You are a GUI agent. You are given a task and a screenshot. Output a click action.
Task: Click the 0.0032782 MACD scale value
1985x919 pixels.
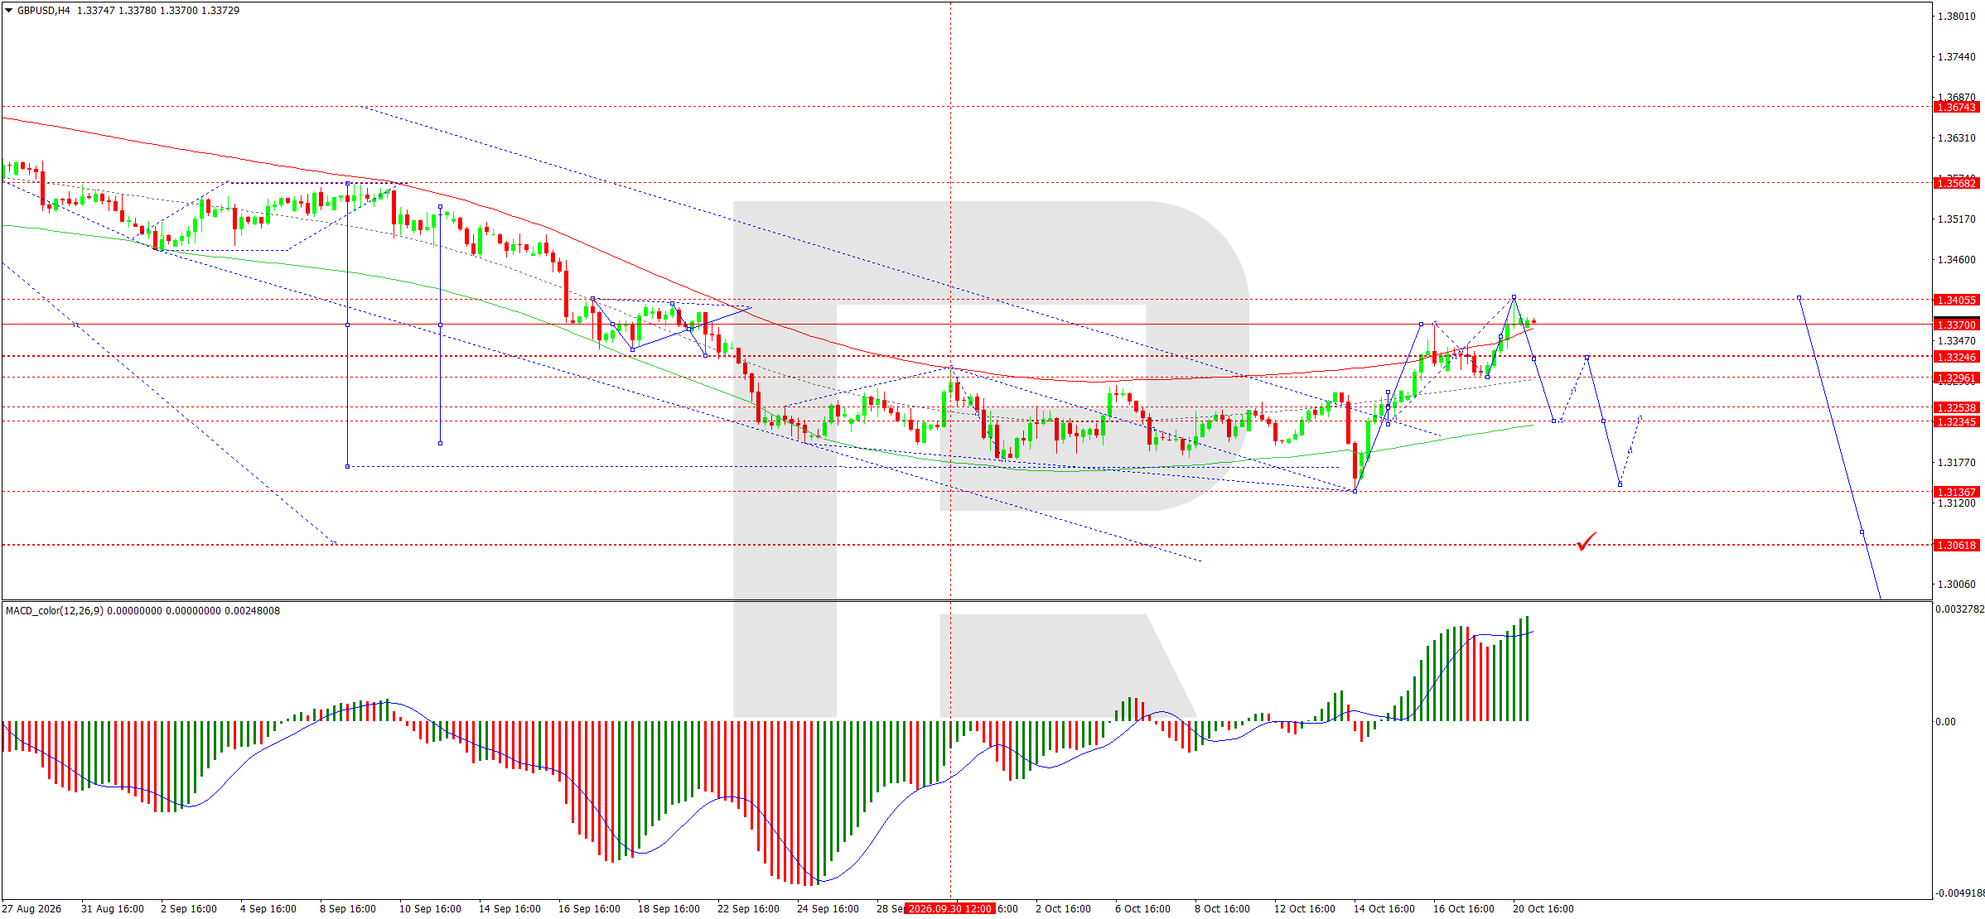1959,609
